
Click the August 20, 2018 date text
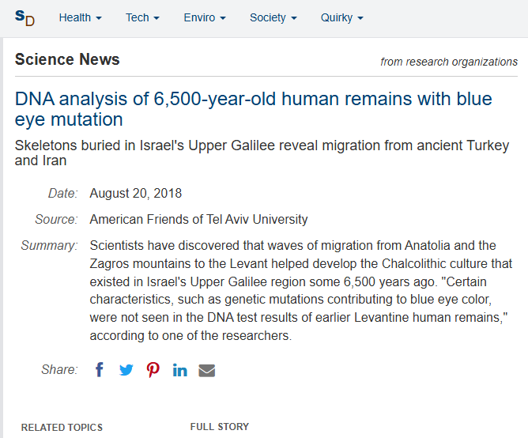pyautogui.click(x=136, y=194)
